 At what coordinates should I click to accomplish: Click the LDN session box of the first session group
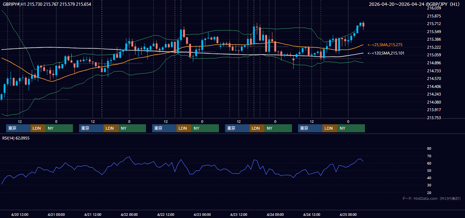[38, 128]
